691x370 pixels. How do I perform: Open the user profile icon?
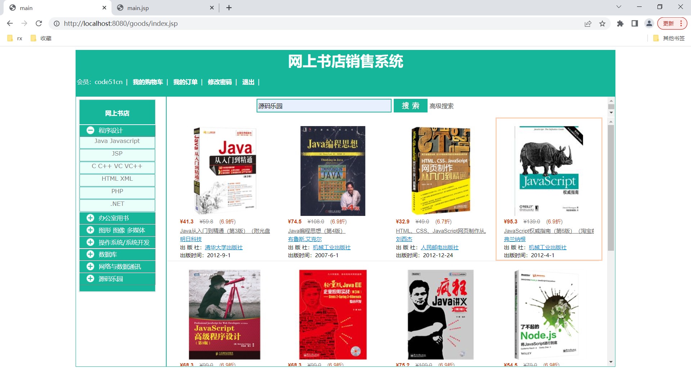pyautogui.click(x=649, y=23)
